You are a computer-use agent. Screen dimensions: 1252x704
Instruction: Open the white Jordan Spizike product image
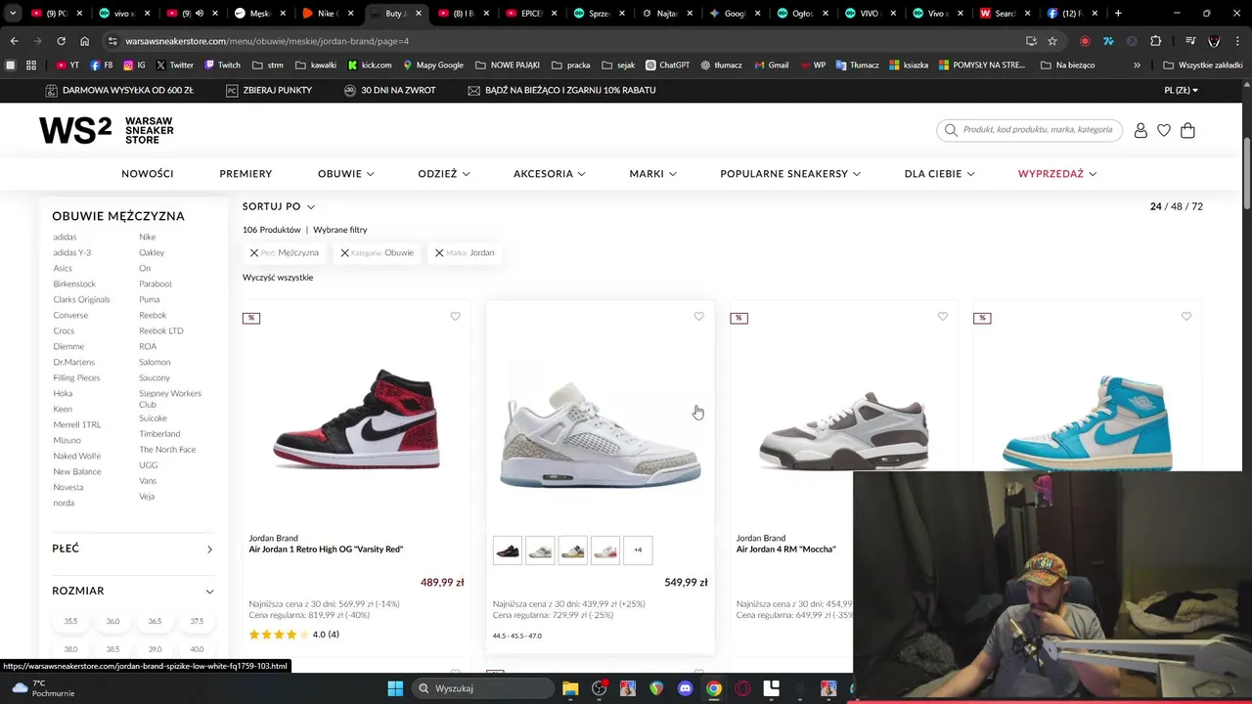tap(600, 435)
